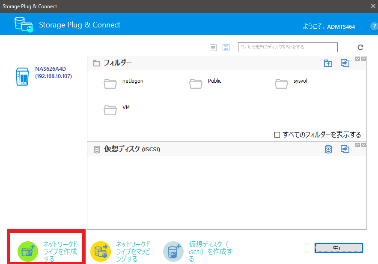Click Storage Plug & Connect logo icon
378x264 pixels.
[x=24, y=24]
